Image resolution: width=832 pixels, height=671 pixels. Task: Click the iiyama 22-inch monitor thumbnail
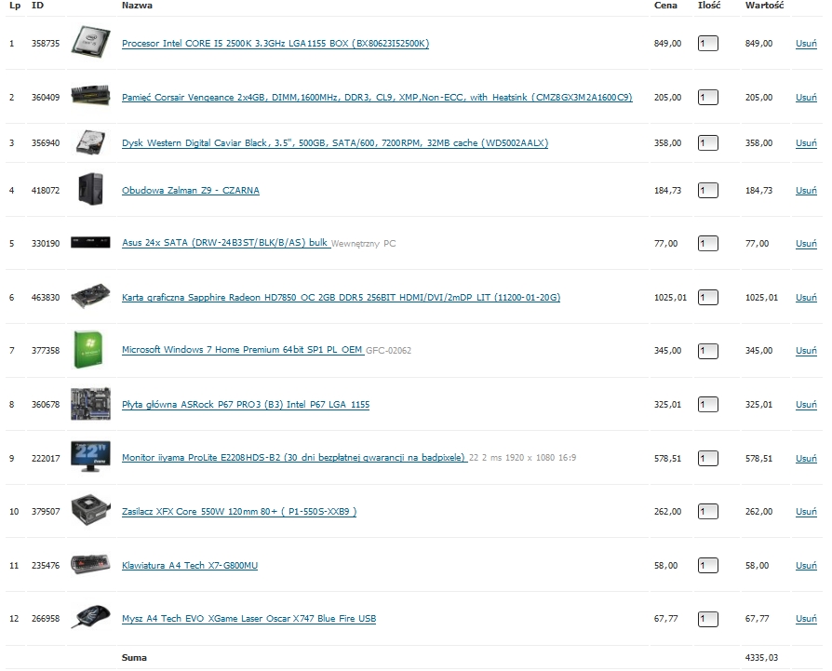click(x=90, y=457)
